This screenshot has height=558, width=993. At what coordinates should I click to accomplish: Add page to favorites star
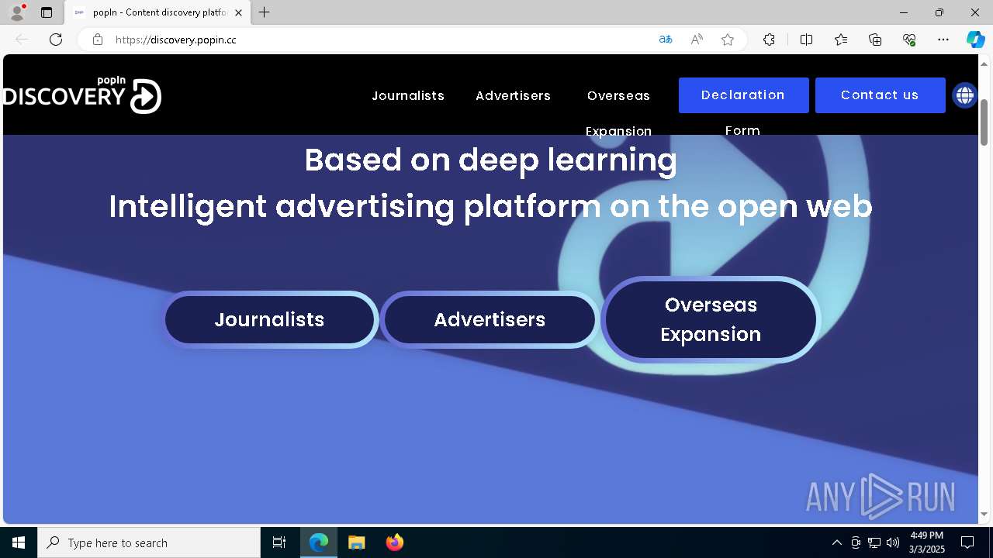[728, 40]
